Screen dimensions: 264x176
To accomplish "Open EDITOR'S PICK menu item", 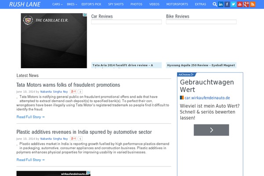I will pyautogui.click(x=91, y=4).
